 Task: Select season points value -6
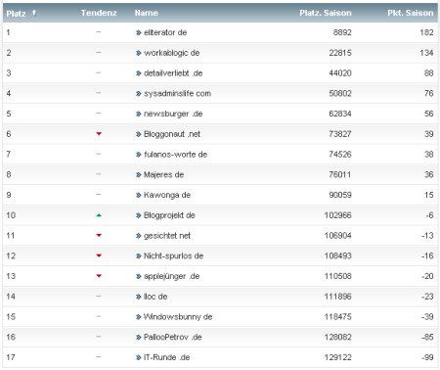(430, 215)
